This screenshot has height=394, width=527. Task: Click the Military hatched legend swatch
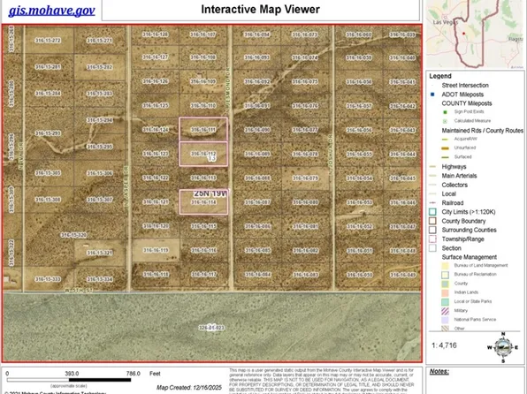[445, 311]
